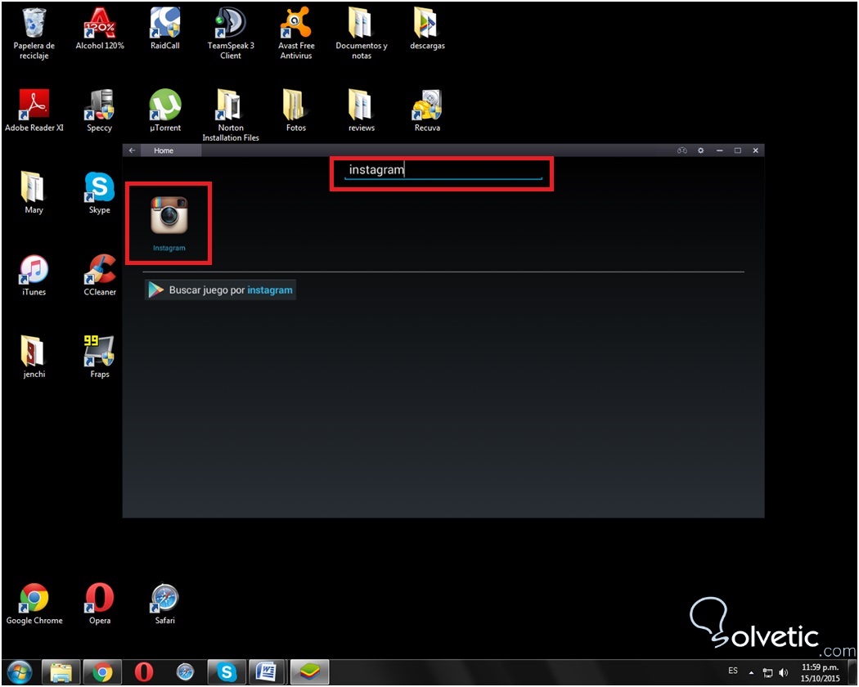Show hidden tray icons arrow

coord(752,673)
